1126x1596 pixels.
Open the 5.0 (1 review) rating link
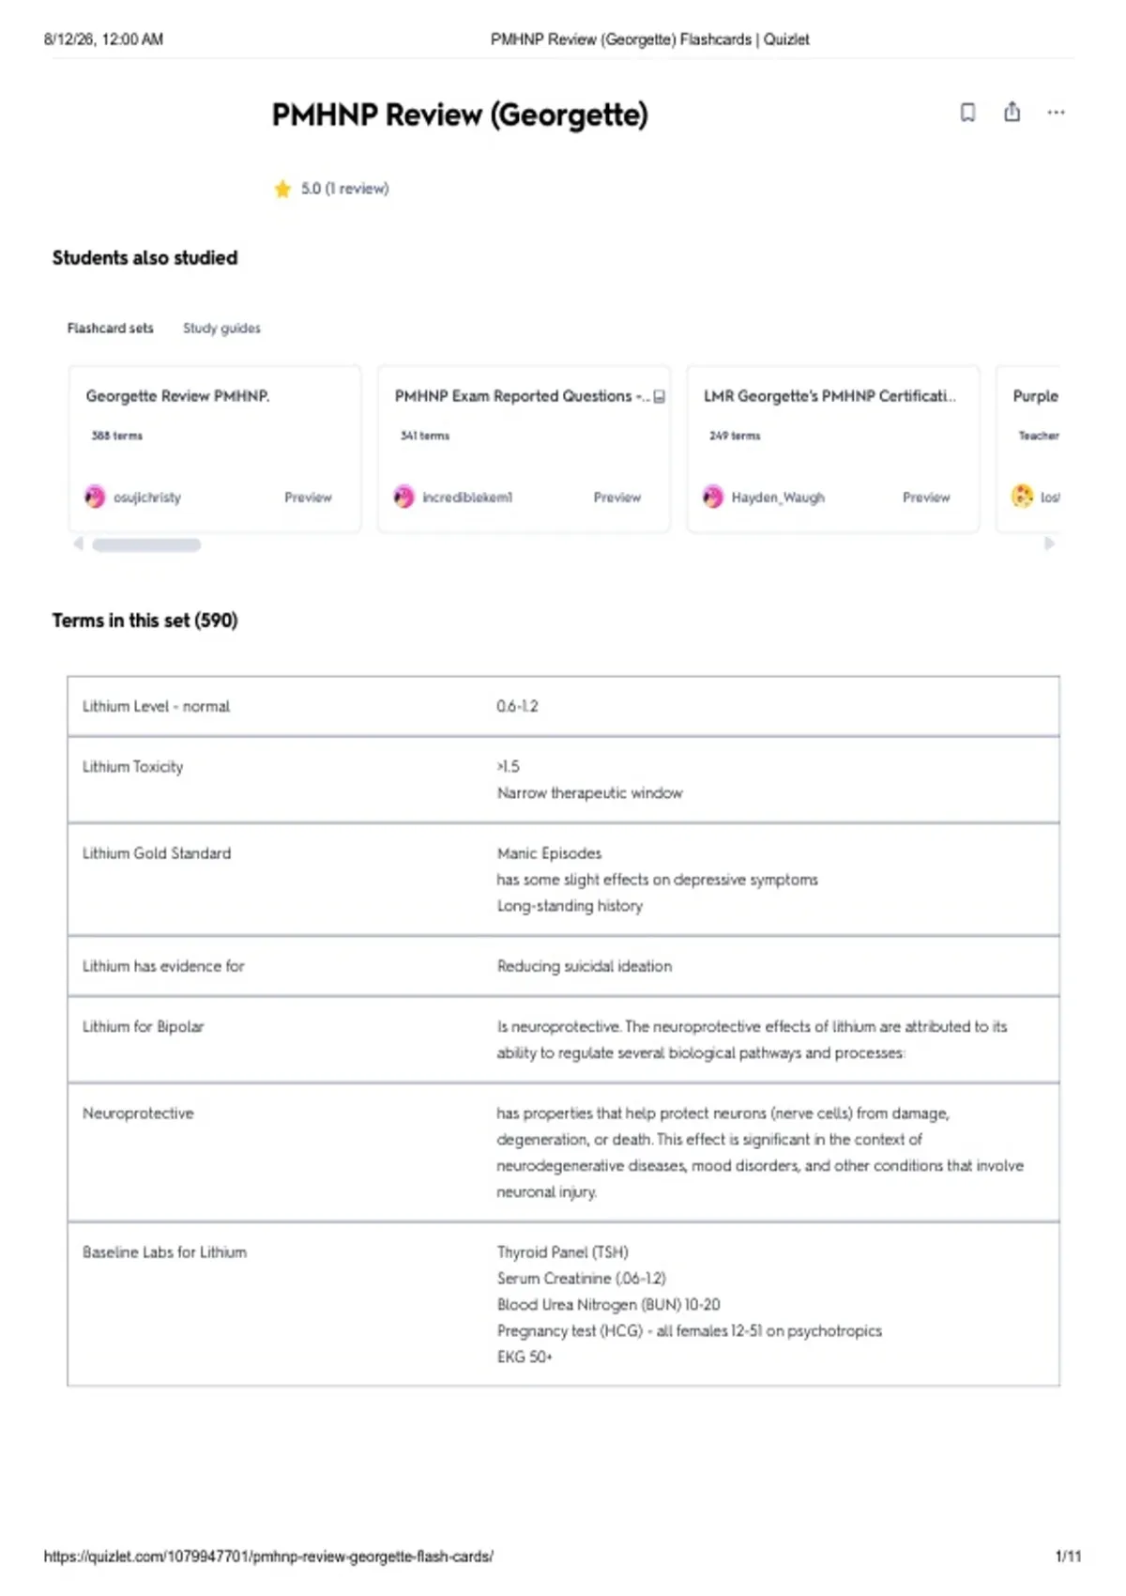[x=344, y=189]
